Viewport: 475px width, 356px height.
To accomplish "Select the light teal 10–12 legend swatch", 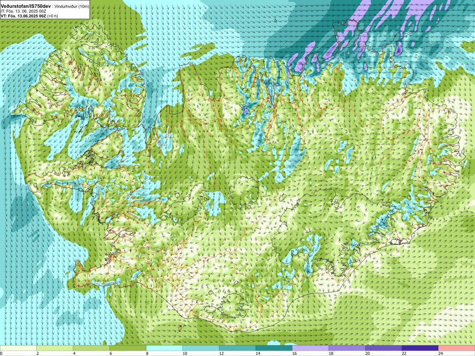I will coord(201,348).
